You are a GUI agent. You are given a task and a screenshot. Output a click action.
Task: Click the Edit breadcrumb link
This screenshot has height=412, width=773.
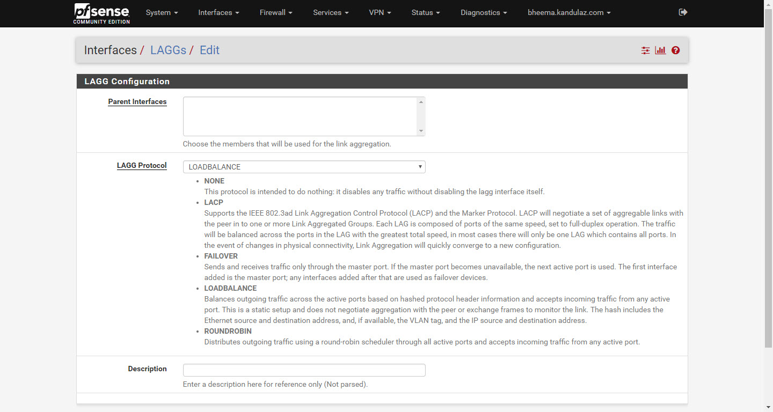(x=209, y=50)
